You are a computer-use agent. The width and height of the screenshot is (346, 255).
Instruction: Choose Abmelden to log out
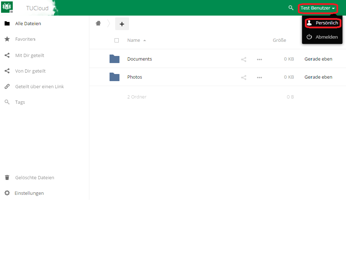[322, 37]
